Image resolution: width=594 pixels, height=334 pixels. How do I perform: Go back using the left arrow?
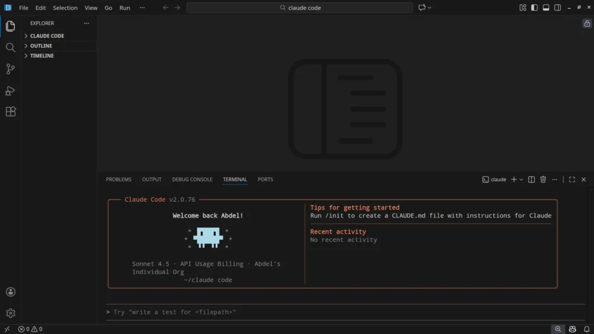pyautogui.click(x=165, y=8)
